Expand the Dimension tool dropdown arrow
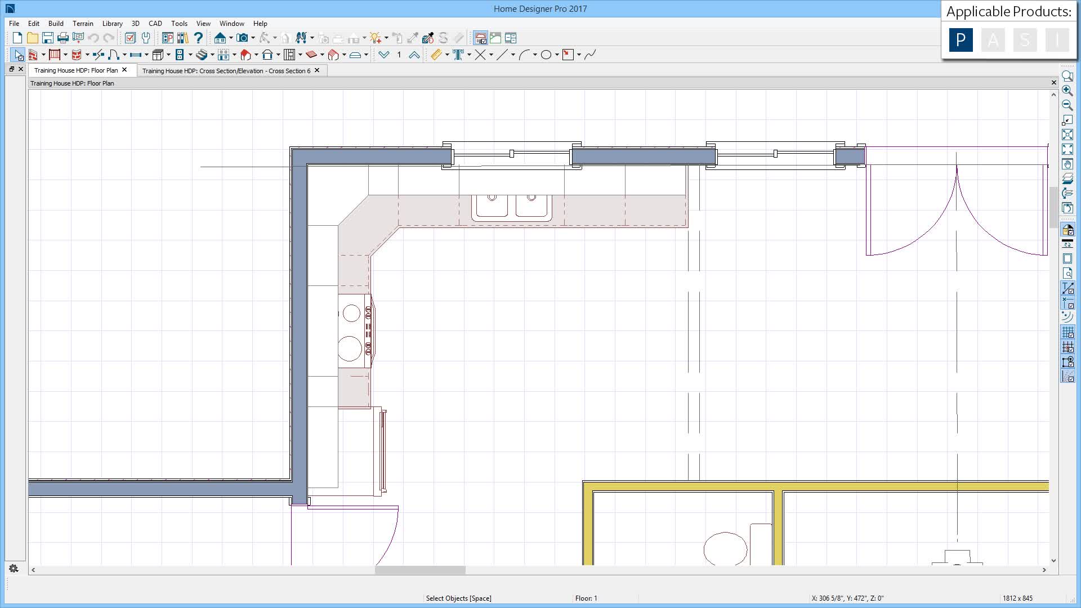Viewport: 1081px width, 608px height. (x=447, y=55)
